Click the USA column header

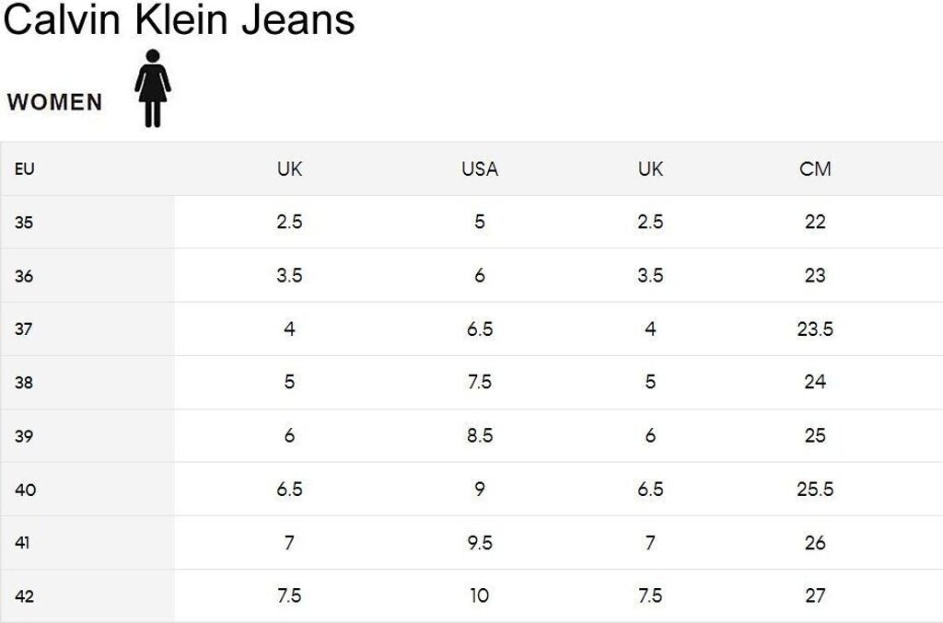pyautogui.click(x=480, y=168)
